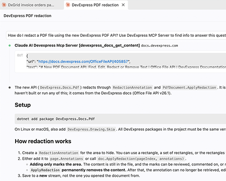Image resolution: width=226 pixels, height=181 pixels.
Task: Click the page.Annotations inline code
Action: coord(66,159)
